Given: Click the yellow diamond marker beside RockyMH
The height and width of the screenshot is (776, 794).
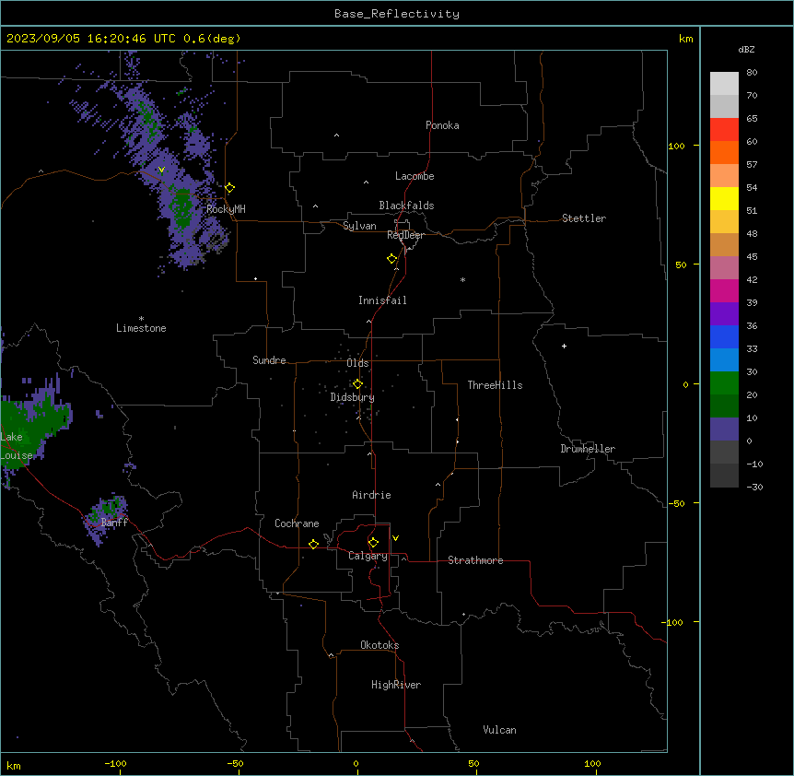Looking at the screenshot, I should click(229, 188).
